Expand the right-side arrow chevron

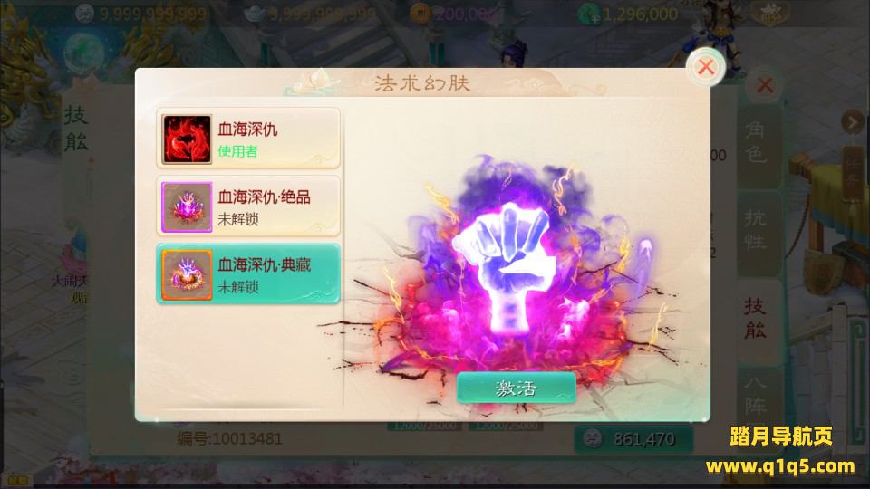coord(852,121)
